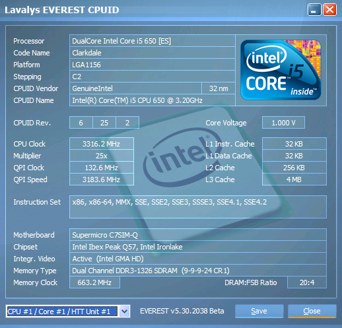Click the core voltage value 1.000 V

pos(283,123)
